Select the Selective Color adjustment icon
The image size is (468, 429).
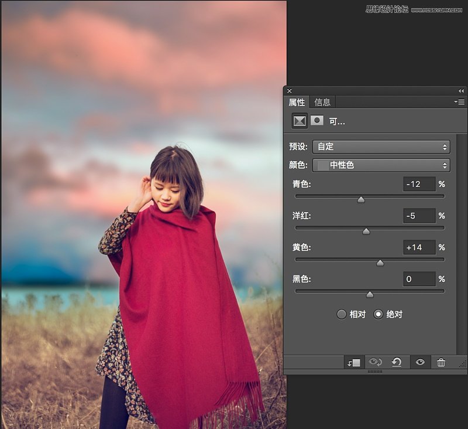[x=300, y=121]
